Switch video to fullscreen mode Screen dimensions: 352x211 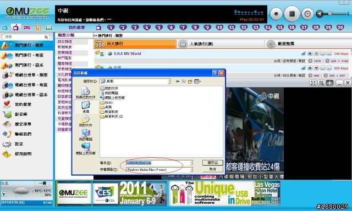pos(313,83)
